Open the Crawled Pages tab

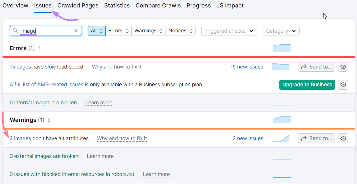78,5
